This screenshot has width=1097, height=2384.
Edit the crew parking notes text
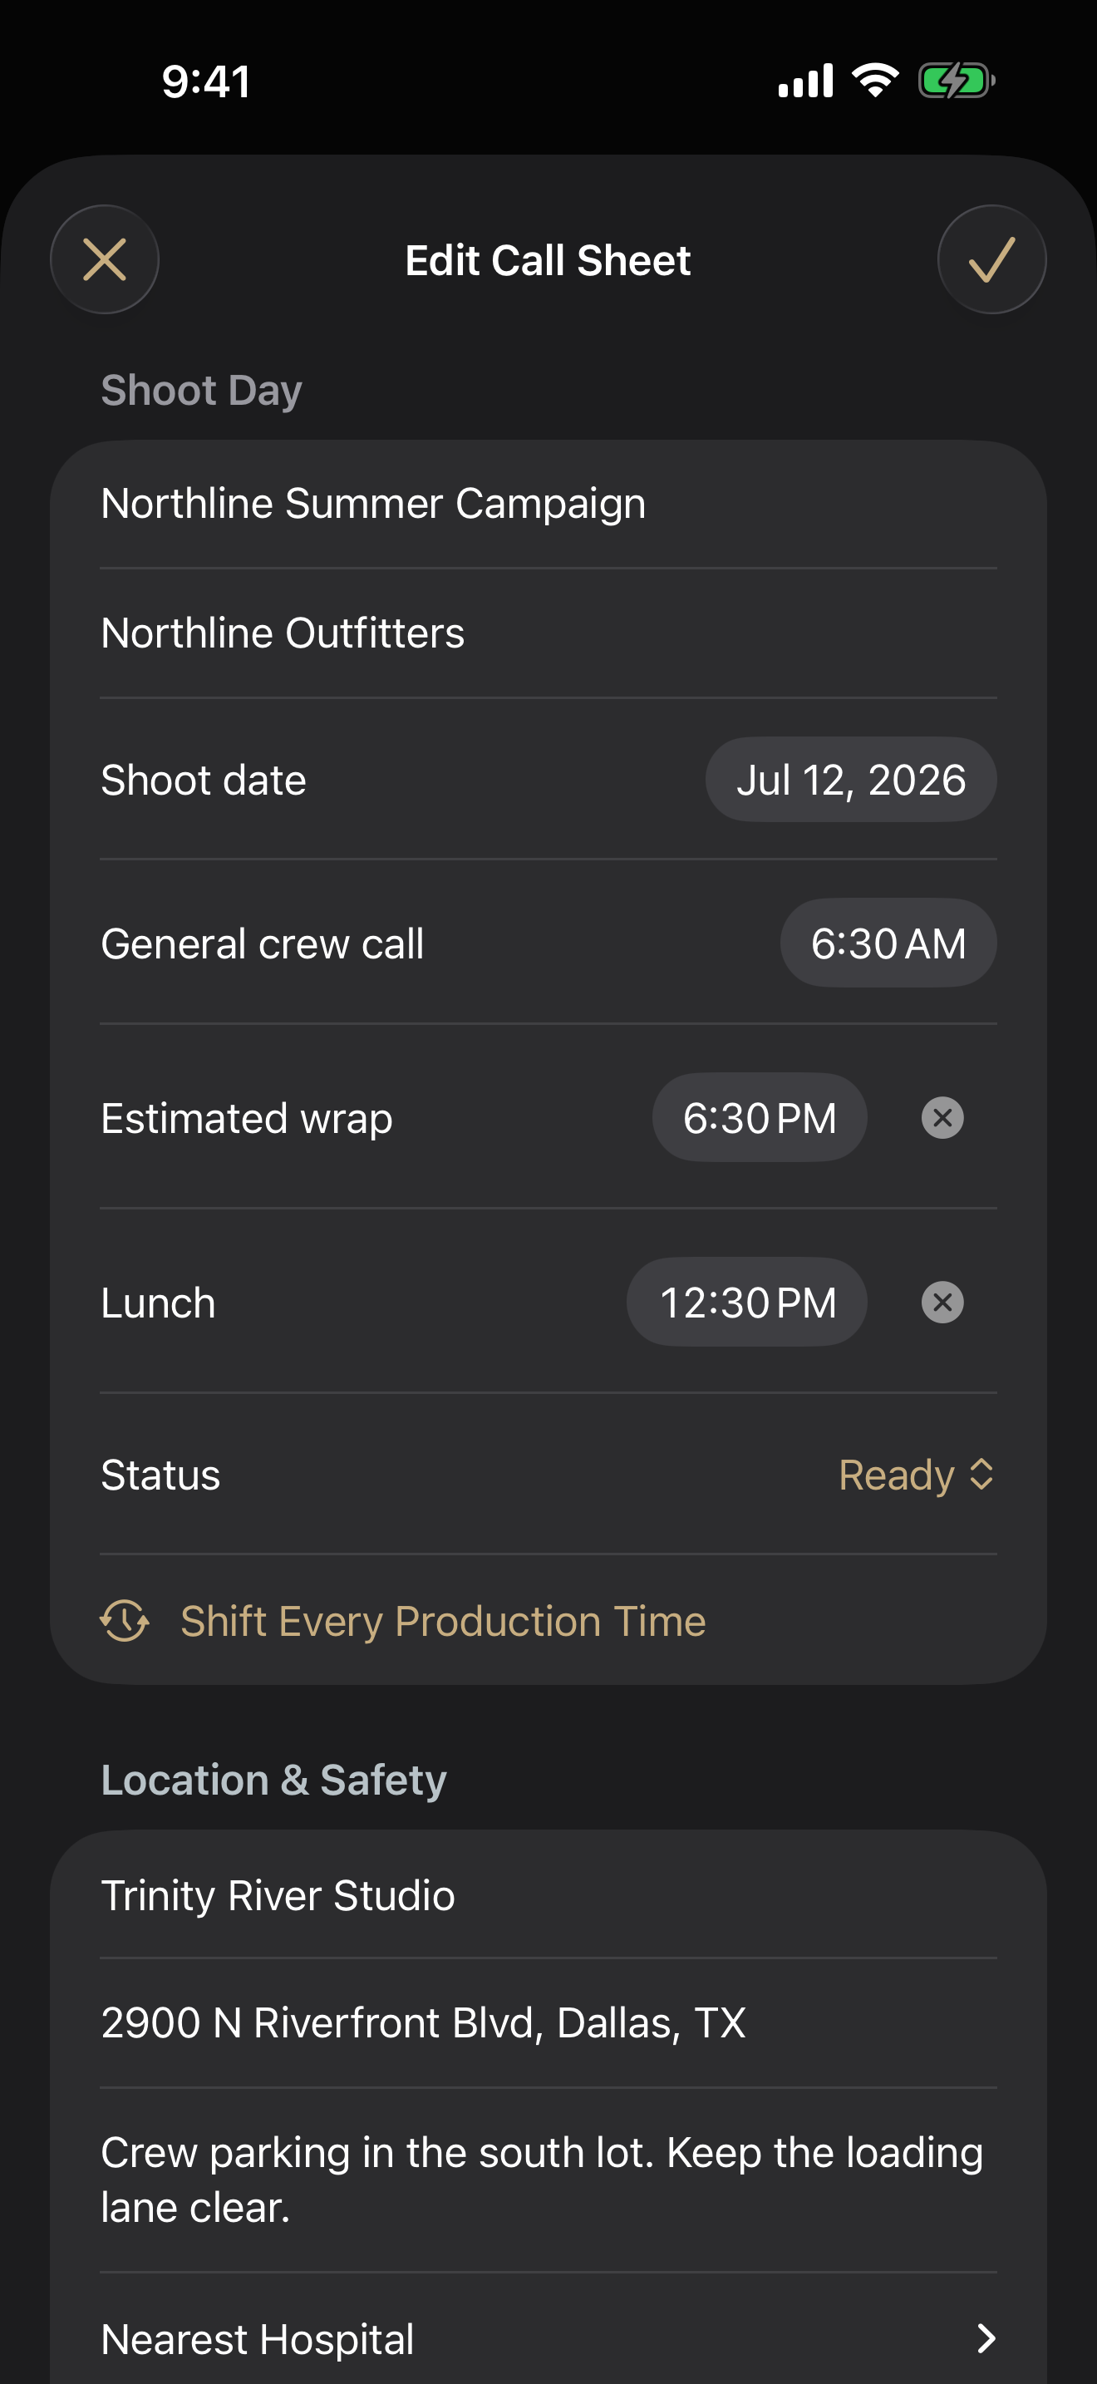(548, 2180)
